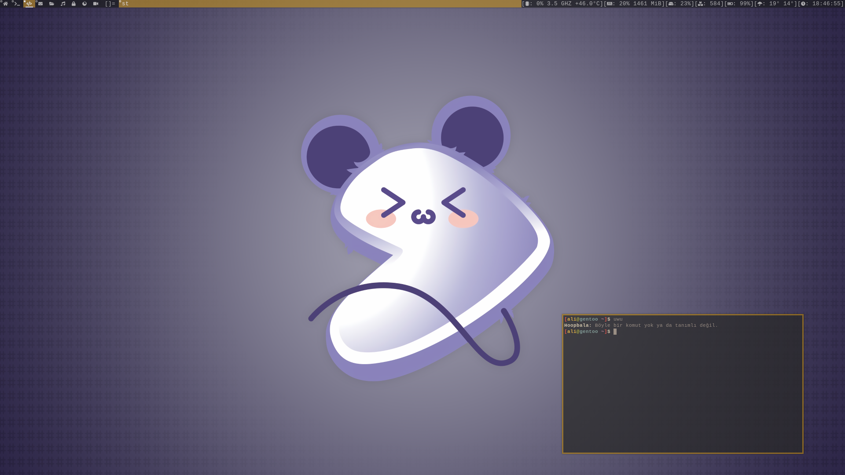Click the 'st' window title in bar

click(125, 4)
